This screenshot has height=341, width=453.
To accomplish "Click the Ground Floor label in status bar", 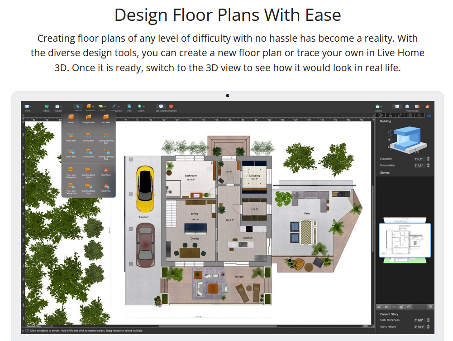I will (34, 326).
